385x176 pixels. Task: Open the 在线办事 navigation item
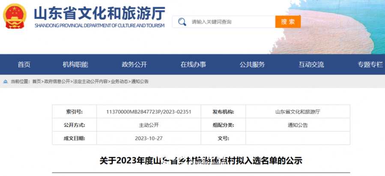point(193,64)
